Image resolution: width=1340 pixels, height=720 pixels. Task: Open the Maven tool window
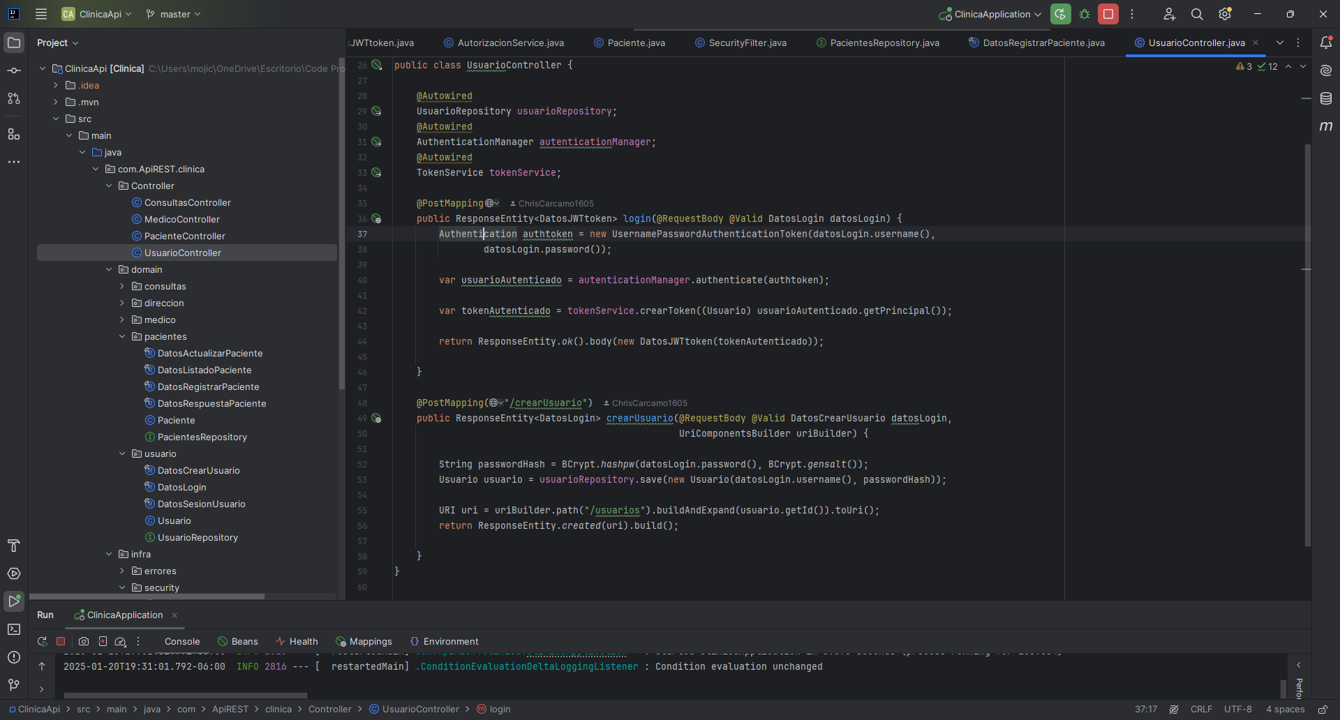(x=1326, y=126)
